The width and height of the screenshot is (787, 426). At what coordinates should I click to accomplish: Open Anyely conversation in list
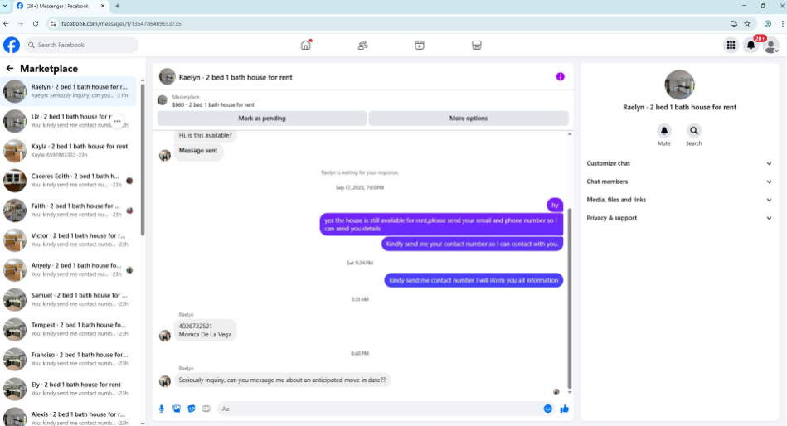[68, 269]
